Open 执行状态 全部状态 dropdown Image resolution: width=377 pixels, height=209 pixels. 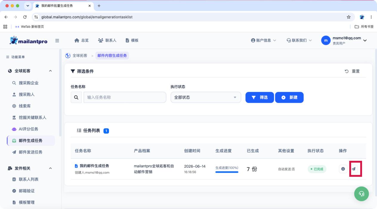click(206, 97)
